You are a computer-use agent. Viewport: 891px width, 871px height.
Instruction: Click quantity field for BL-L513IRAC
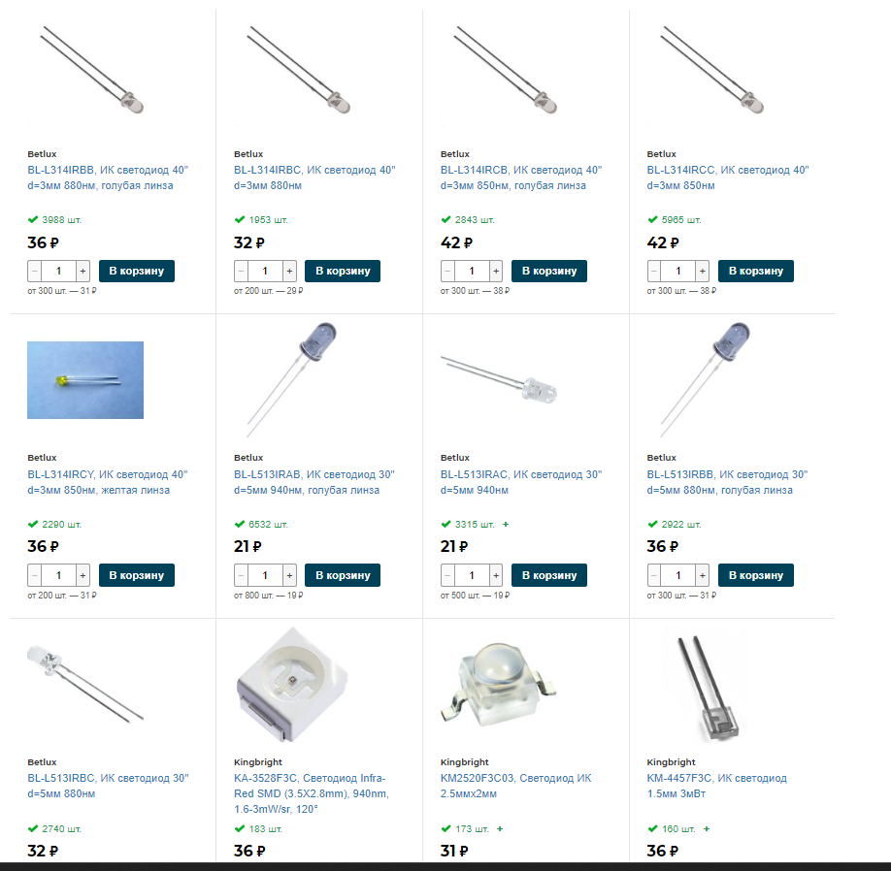coord(472,575)
